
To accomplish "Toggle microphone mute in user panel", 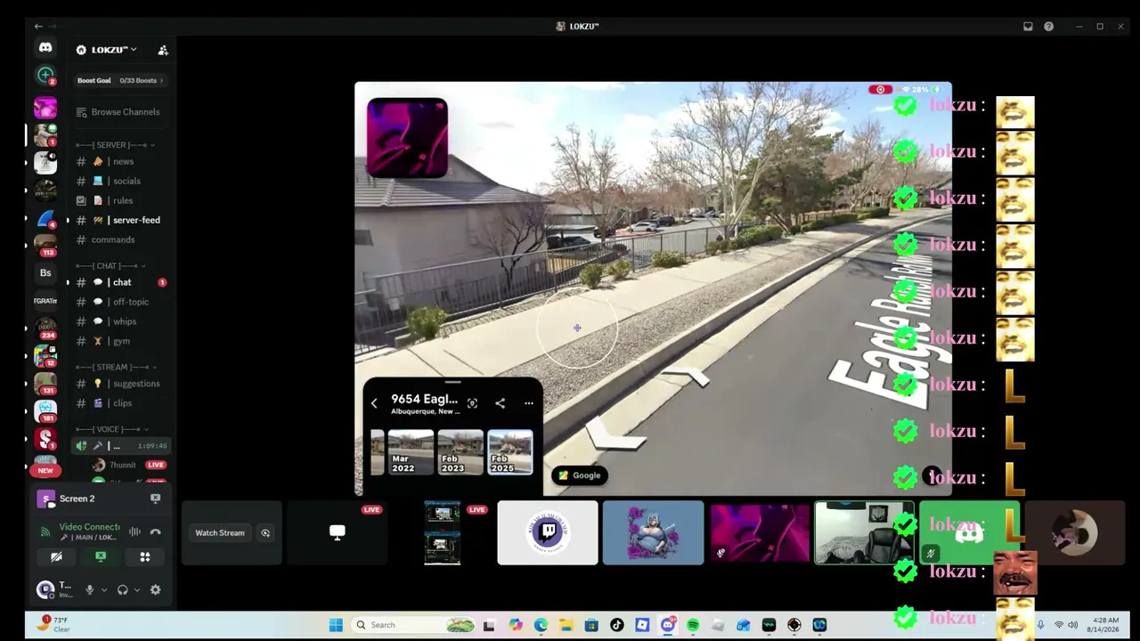I will point(89,589).
